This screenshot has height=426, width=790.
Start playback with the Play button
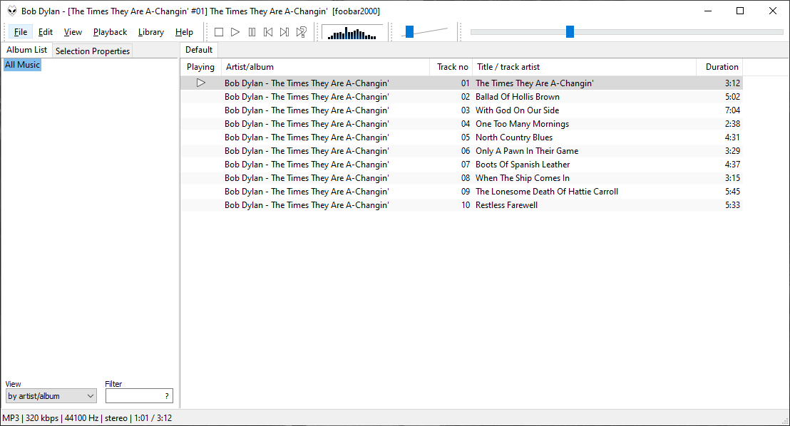click(235, 32)
